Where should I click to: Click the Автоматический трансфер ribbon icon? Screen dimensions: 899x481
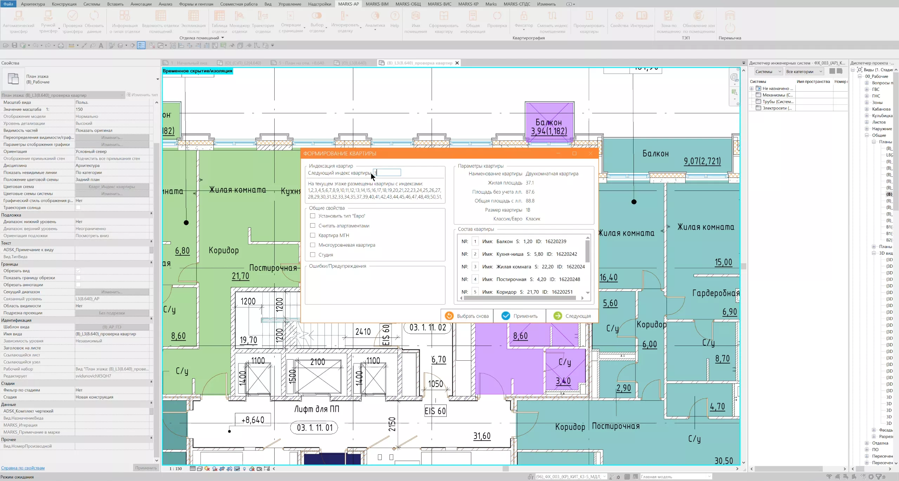coord(18,16)
